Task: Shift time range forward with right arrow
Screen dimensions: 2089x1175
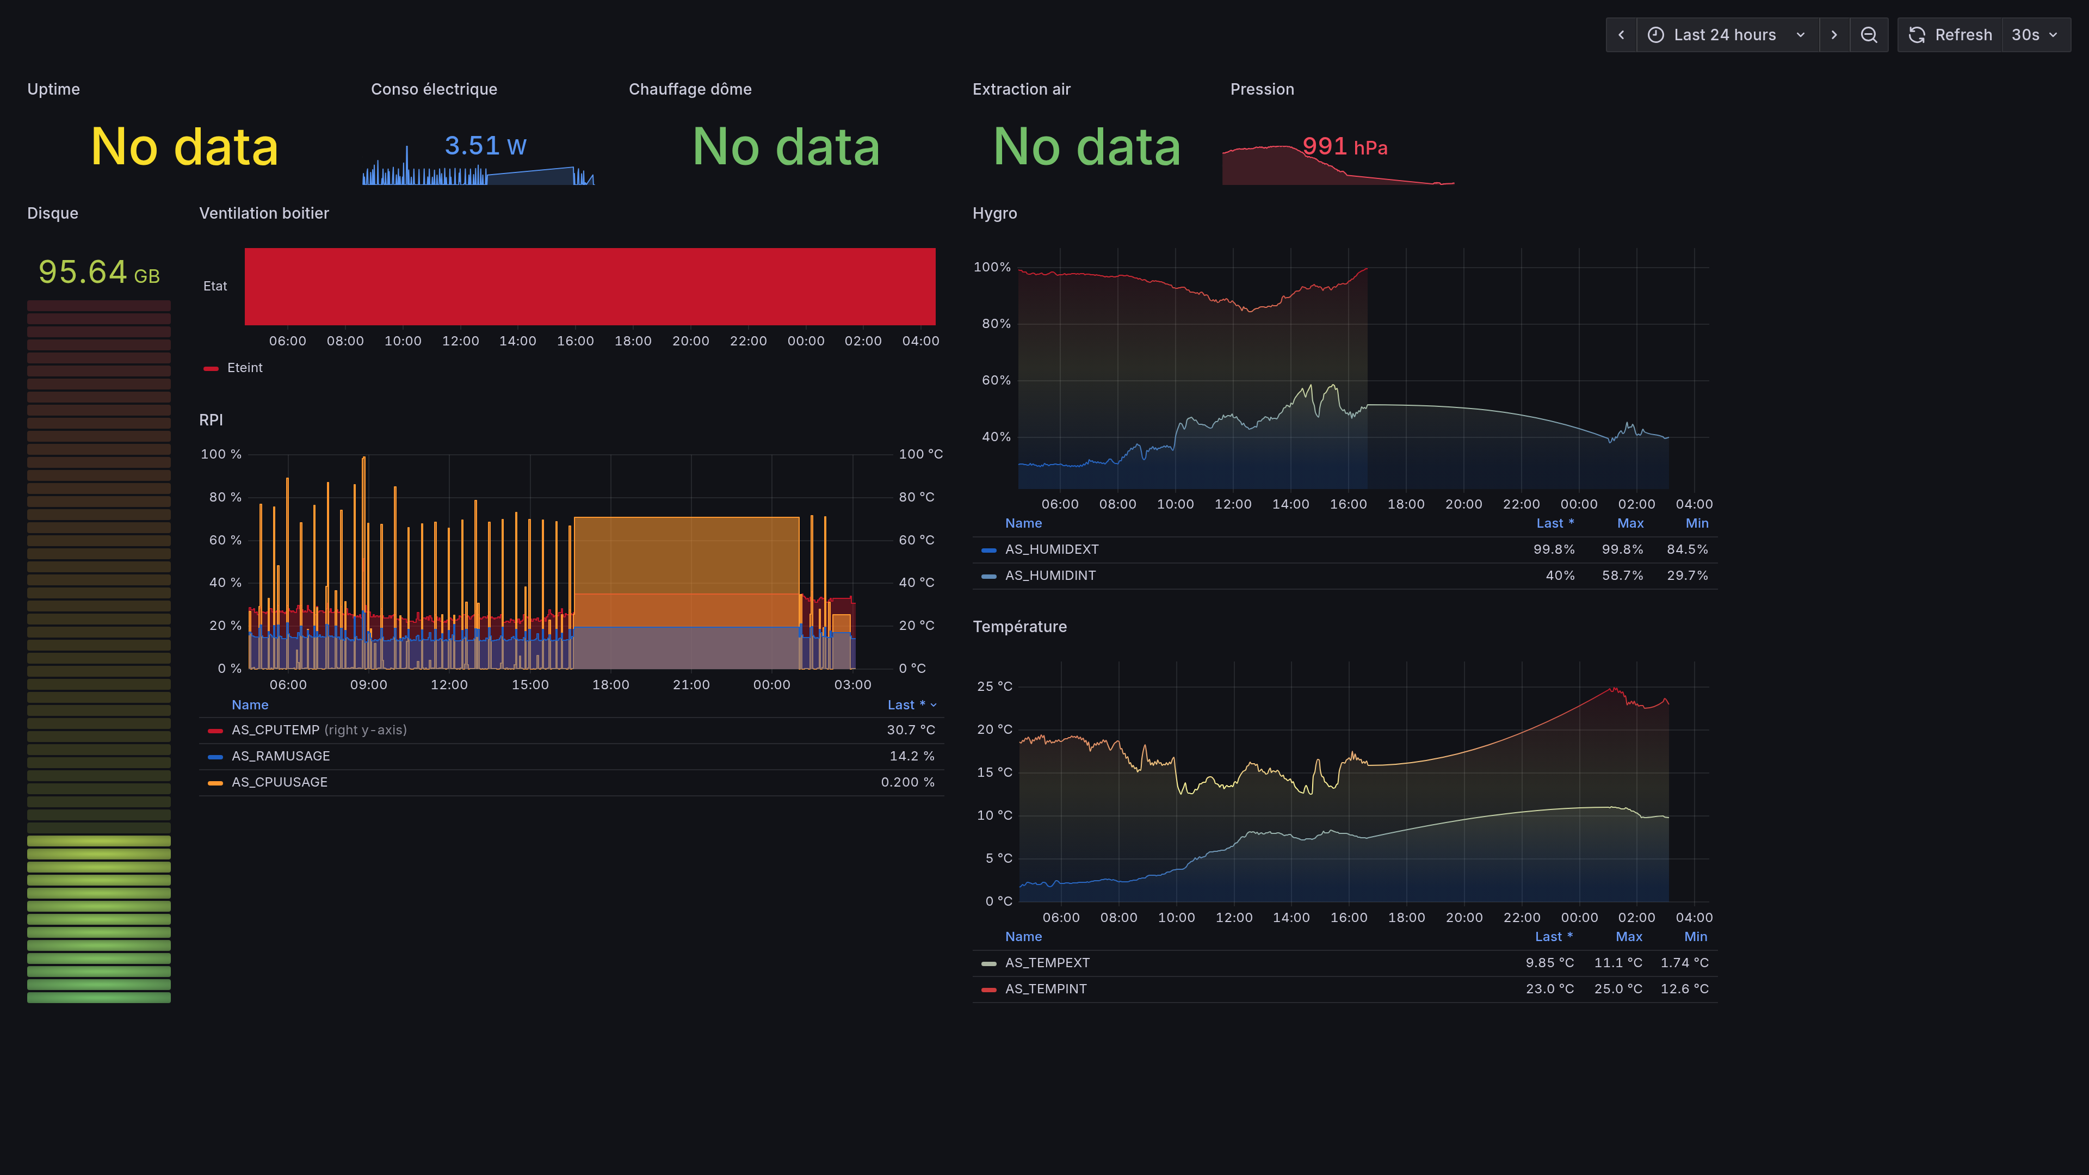Action: click(x=1834, y=35)
